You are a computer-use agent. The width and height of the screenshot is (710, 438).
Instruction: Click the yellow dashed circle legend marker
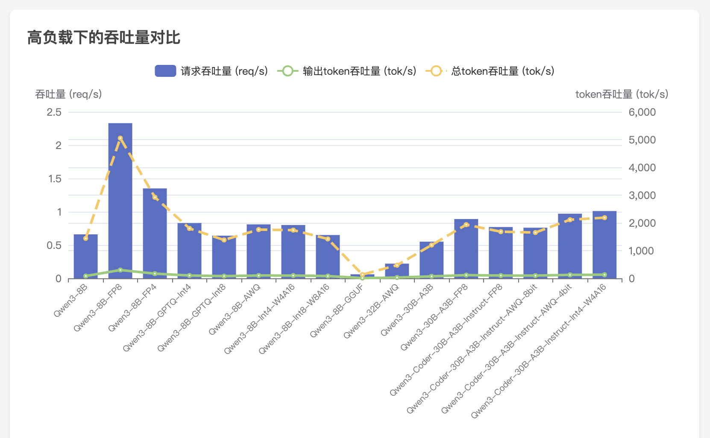coord(436,71)
